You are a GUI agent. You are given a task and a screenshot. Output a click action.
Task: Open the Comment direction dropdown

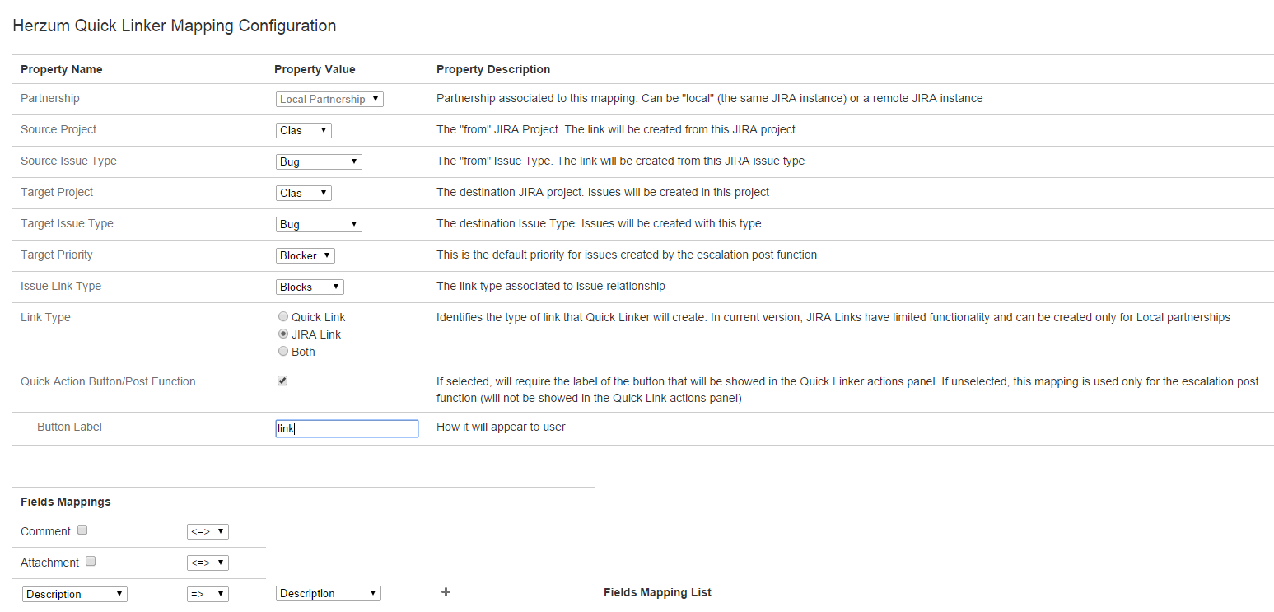(x=208, y=532)
